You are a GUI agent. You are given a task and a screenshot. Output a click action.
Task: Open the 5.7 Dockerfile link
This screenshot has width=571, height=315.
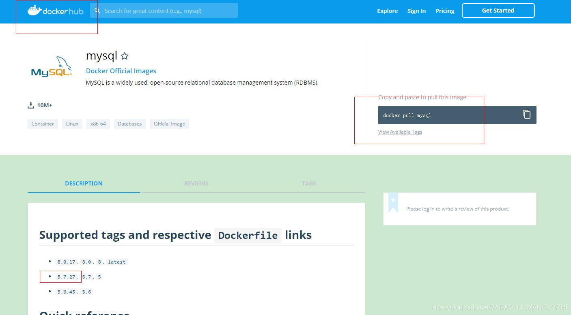point(86,277)
